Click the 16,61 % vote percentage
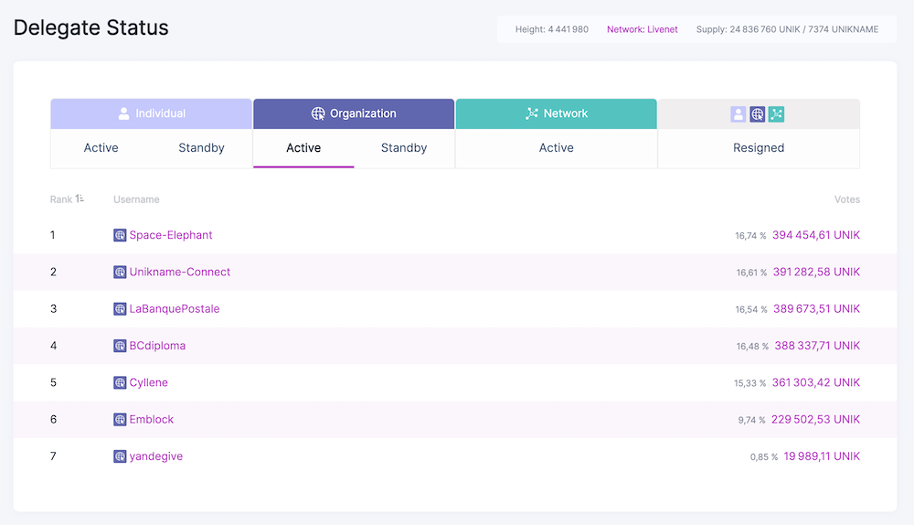This screenshot has width=914, height=525. click(x=751, y=273)
